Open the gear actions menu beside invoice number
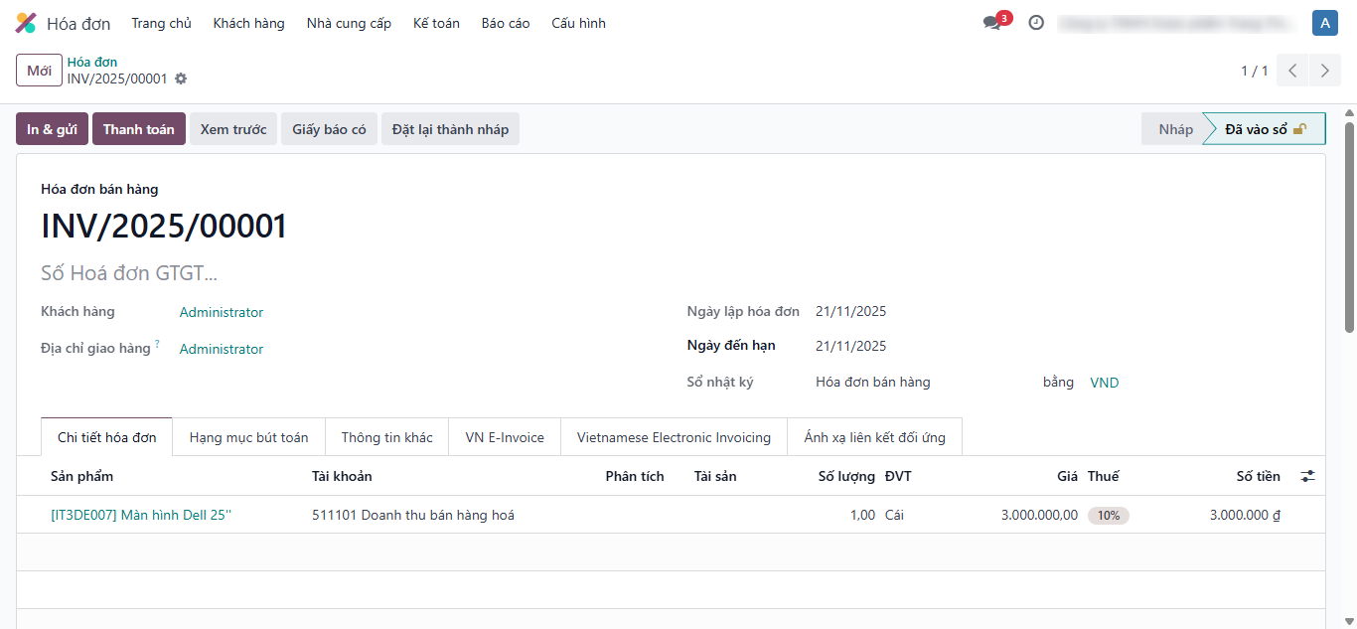The height and width of the screenshot is (629, 1357). [181, 79]
